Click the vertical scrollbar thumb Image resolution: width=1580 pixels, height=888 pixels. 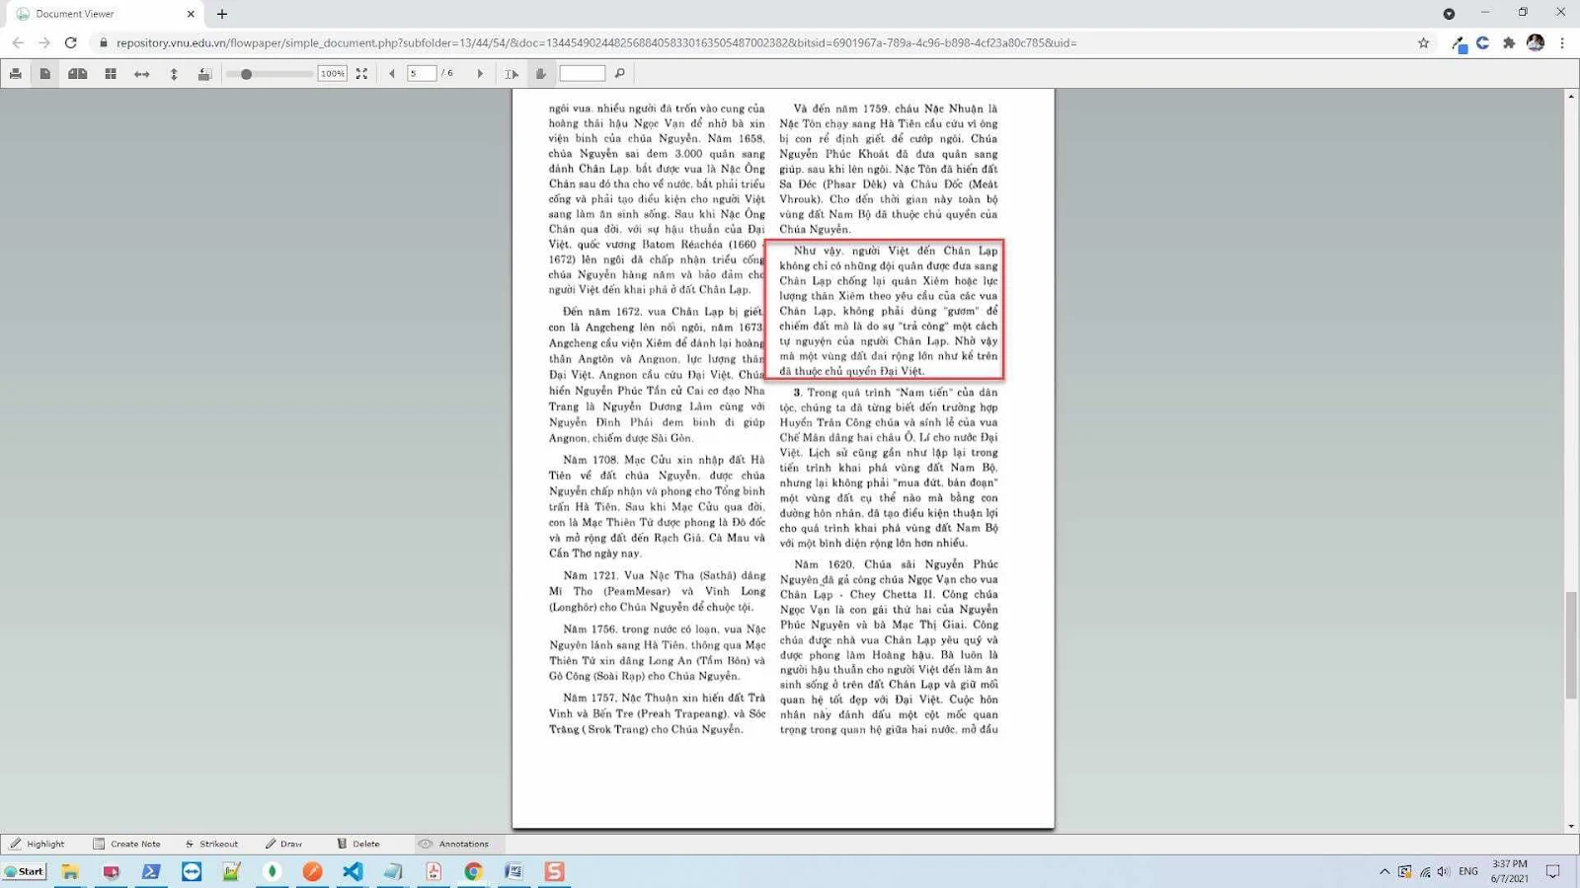1571,645
